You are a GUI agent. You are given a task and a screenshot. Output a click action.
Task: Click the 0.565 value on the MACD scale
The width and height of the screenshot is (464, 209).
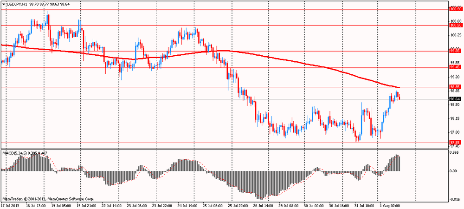[x=455, y=152]
